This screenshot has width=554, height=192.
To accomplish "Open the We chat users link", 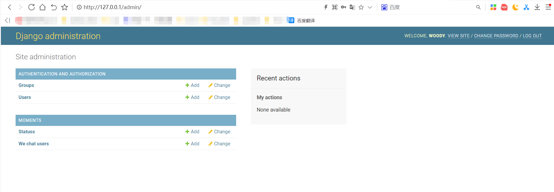I will (x=34, y=144).
